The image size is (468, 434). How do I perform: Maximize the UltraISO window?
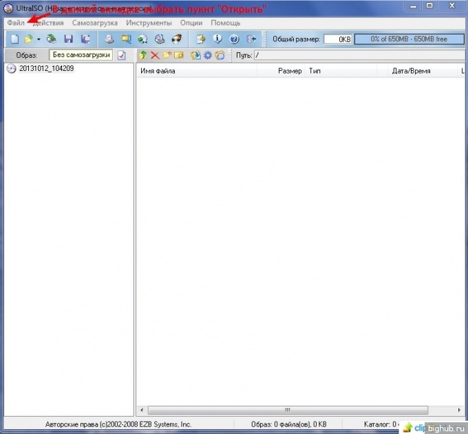[x=429, y=6]
